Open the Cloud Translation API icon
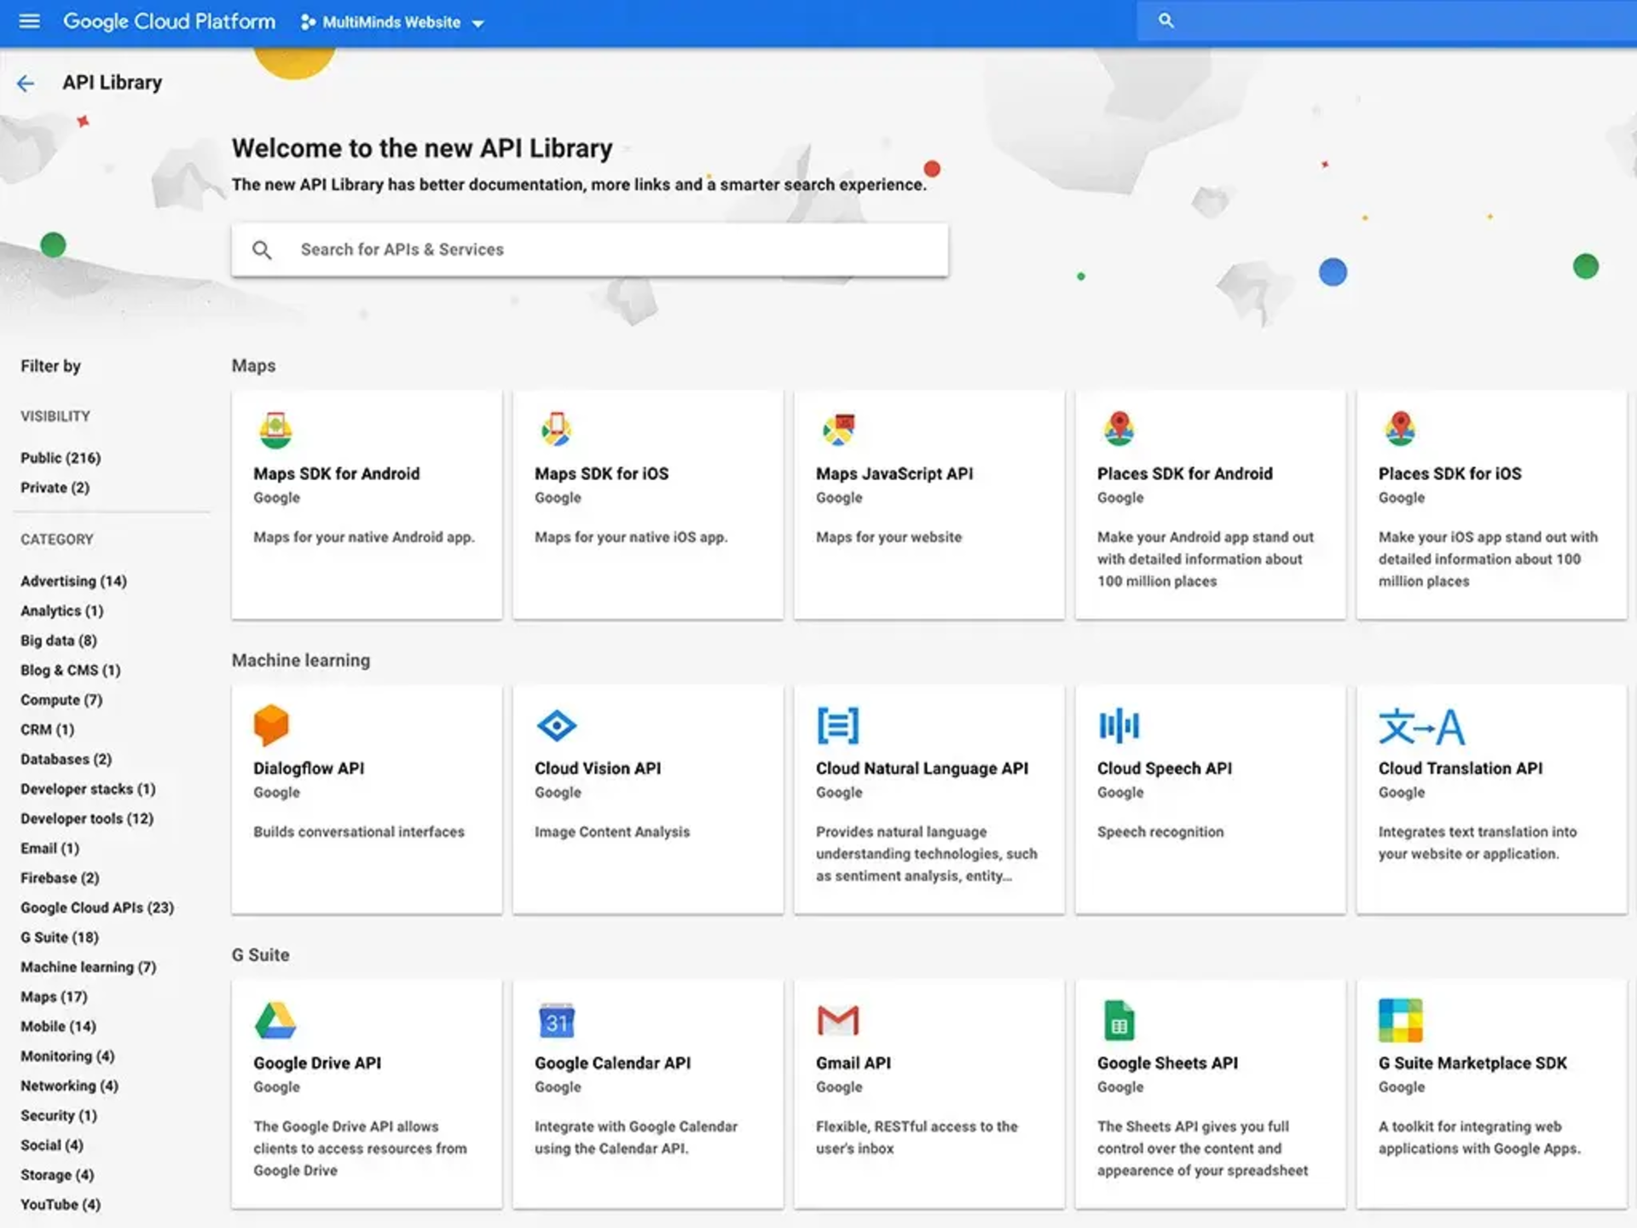 pyautogui.click(x=1422, y=725)
